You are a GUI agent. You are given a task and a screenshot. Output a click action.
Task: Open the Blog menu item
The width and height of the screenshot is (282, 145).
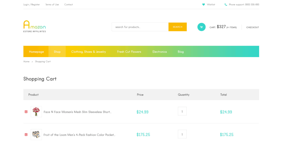[x=181, y=52]
